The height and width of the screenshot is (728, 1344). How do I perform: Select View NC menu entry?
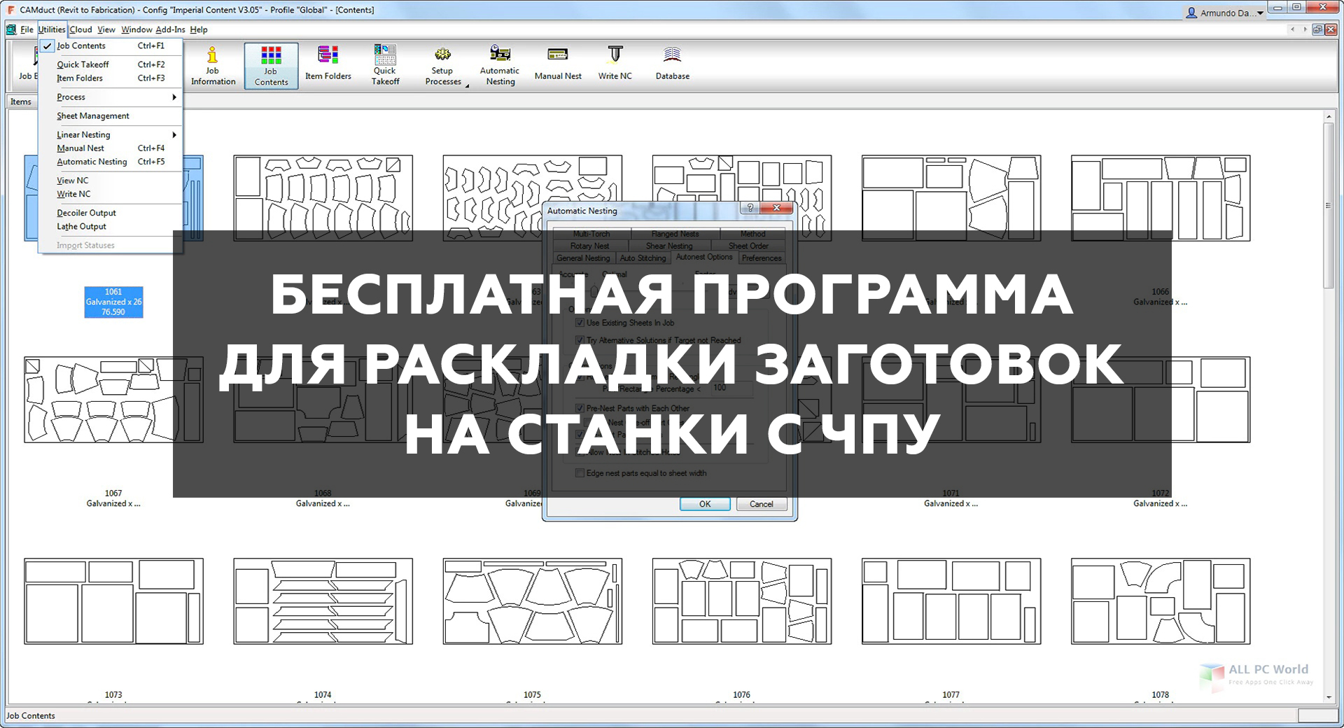tap(112, 181)
